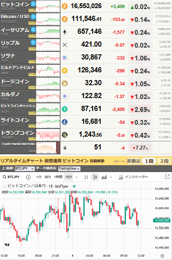Click the yellow BNB coin icon
The width and height of the screenshot is (172, 260).
point(65,70)
